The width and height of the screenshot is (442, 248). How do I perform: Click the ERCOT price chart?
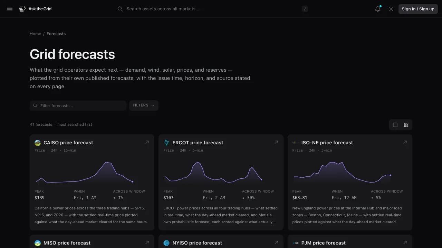coord(213,172)
